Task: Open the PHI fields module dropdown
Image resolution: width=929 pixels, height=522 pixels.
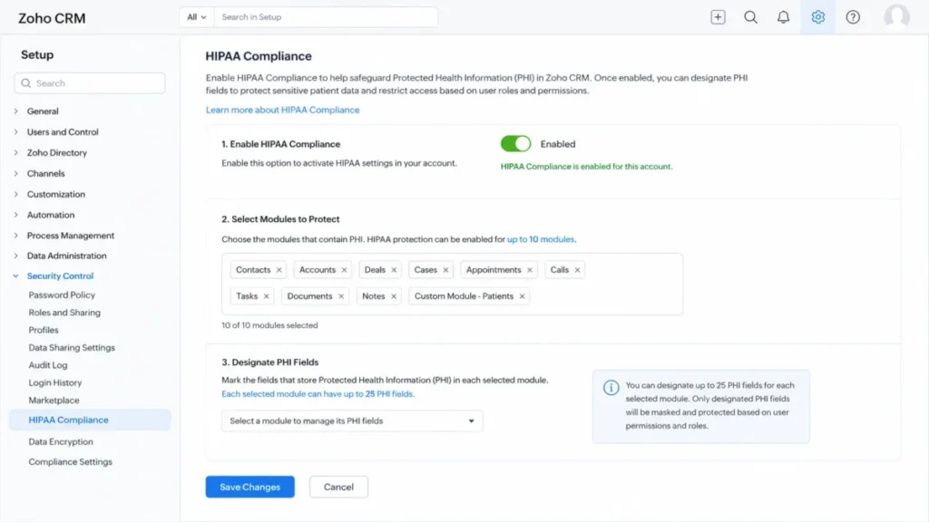Action: click(352, 420)
